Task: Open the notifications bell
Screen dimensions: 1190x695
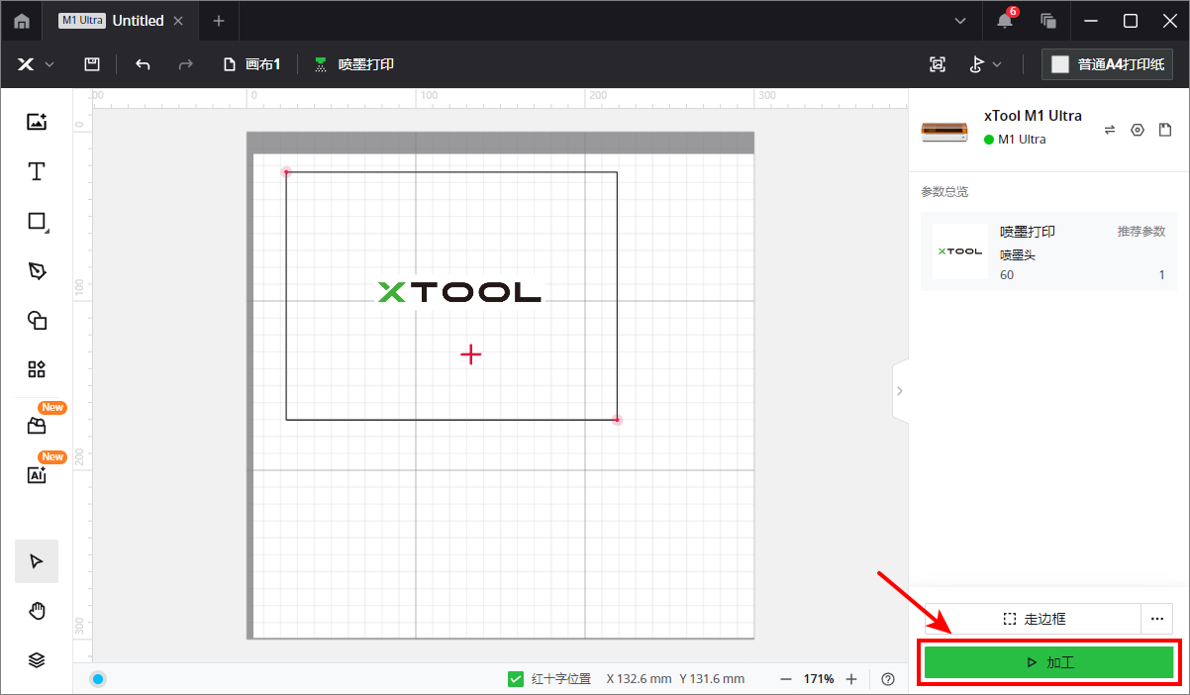Action: (1004, 21)
